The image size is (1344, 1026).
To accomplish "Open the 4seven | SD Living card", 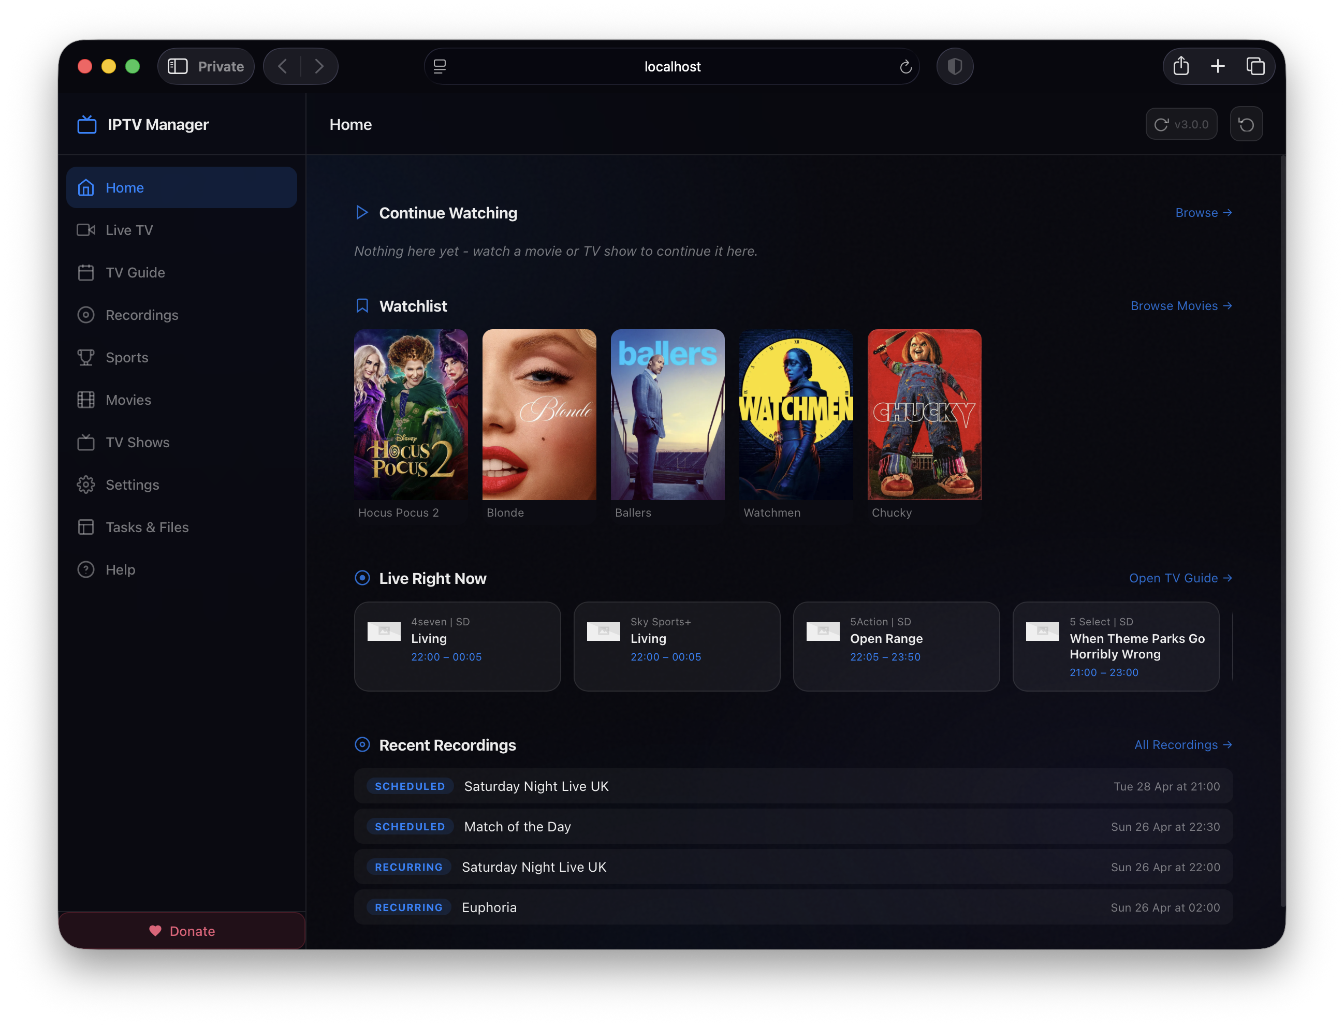I will click(457, 647).
